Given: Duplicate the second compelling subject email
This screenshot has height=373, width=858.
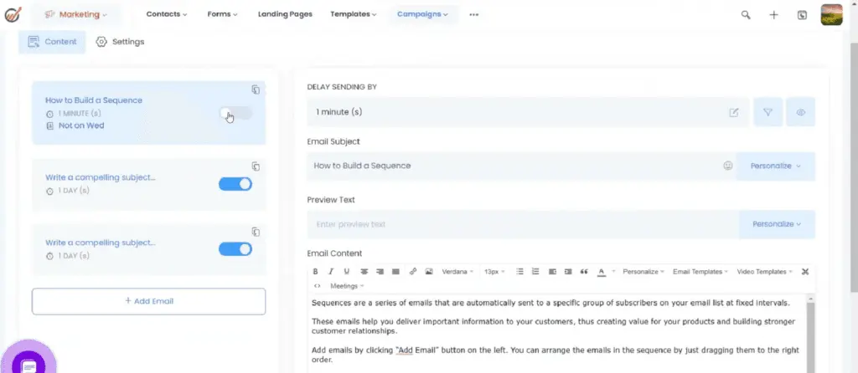Looking at the screenshot, I should 256,166.
